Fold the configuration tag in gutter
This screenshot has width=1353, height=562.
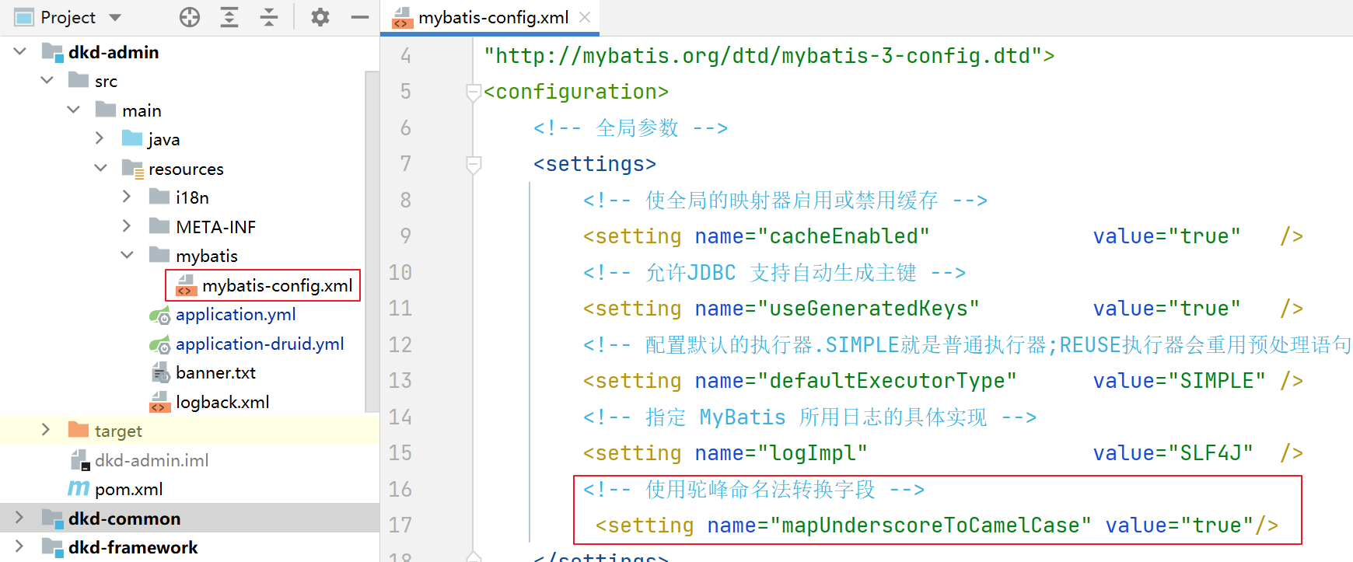tap(474, 93)
